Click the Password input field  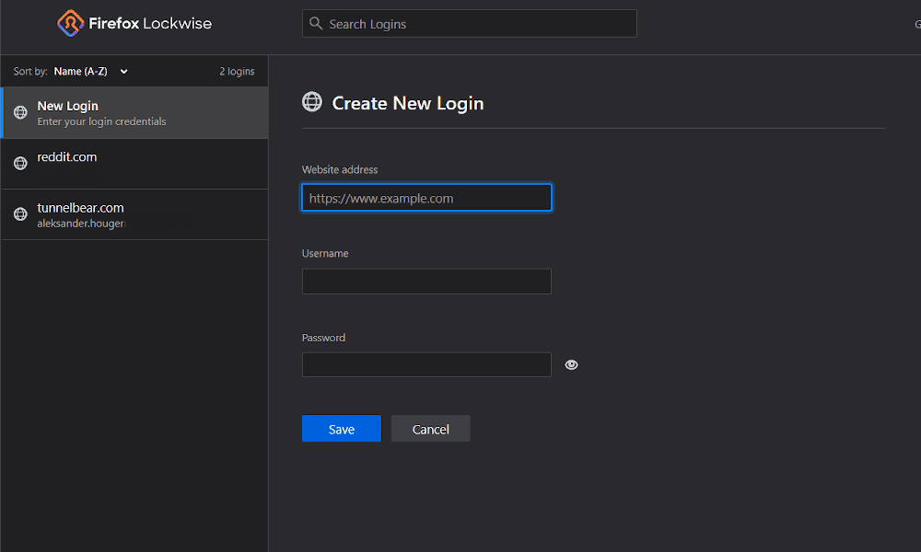426,365
